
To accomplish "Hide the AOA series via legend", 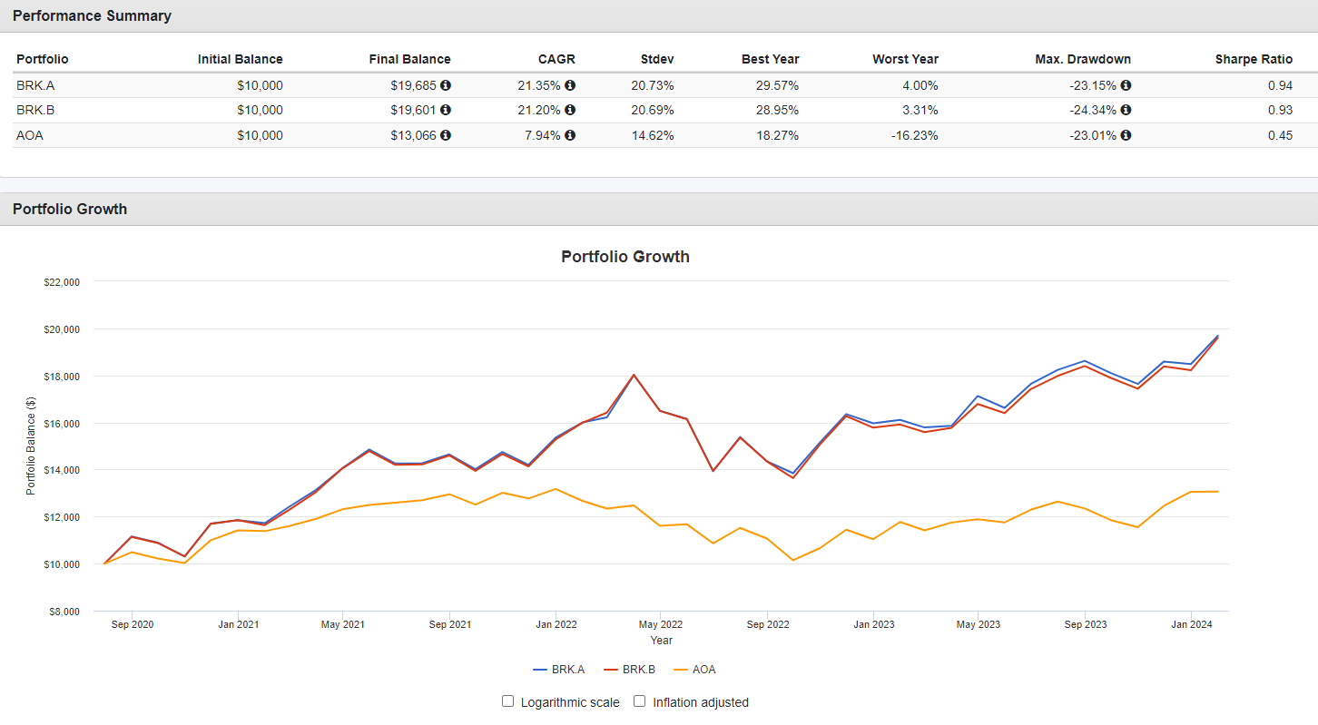I will pyautogui.click(x=694, y=670).
